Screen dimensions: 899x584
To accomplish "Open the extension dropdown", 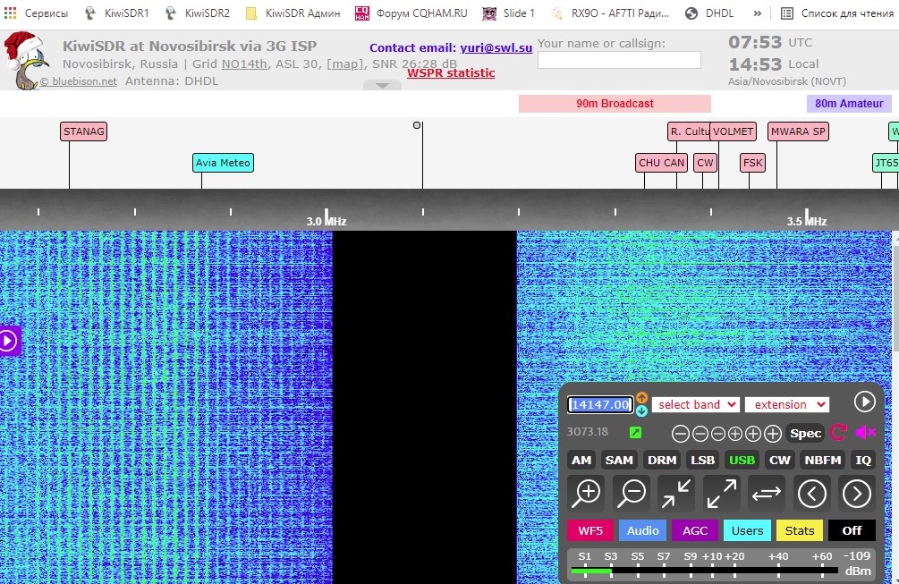I will point(786,404).
